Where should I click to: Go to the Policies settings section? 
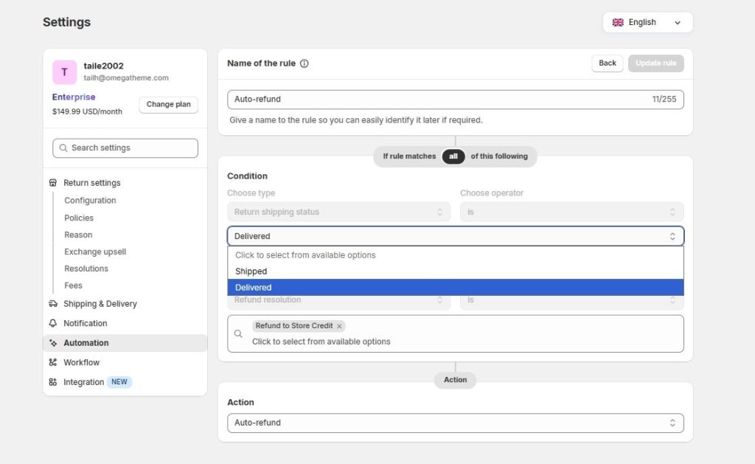[78, 217]
